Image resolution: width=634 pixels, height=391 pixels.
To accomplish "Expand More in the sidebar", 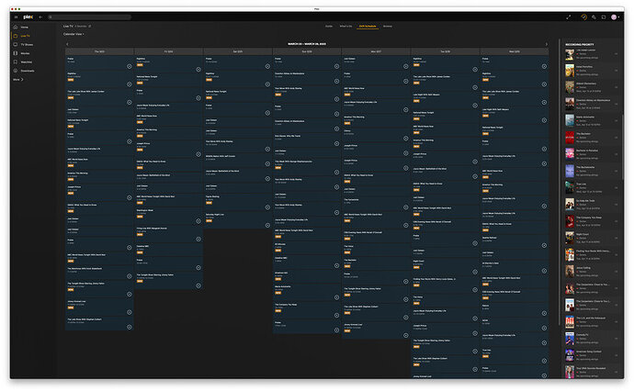I will (18, 80).
